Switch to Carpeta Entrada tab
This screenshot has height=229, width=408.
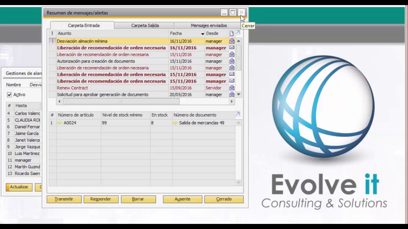[x=84, y=25]
